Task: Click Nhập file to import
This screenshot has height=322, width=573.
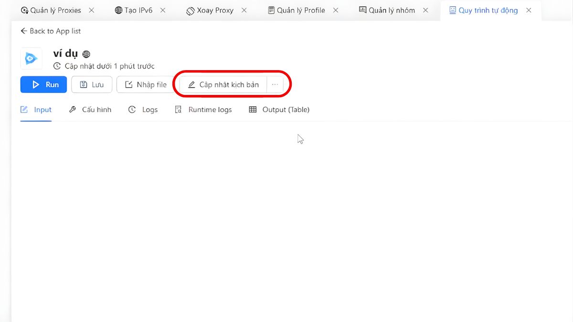Action: click(146, 84)
